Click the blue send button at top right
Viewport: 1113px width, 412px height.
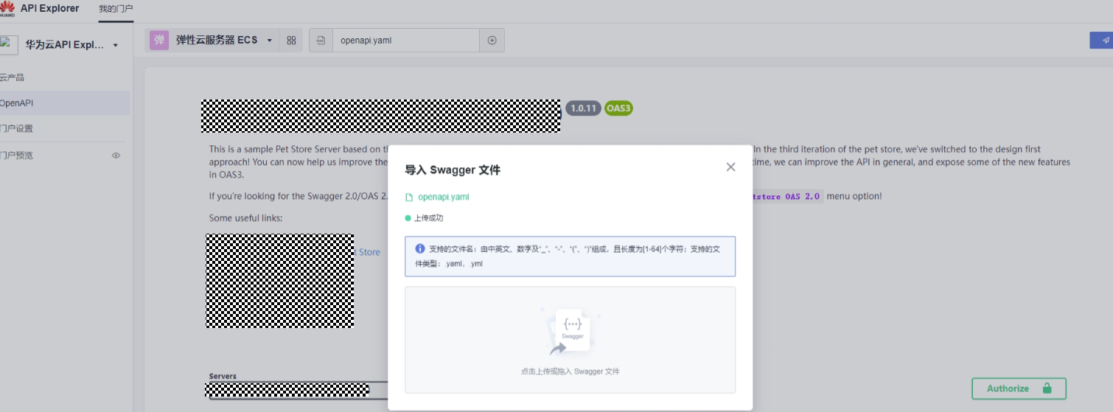(x=1101, y=41)
